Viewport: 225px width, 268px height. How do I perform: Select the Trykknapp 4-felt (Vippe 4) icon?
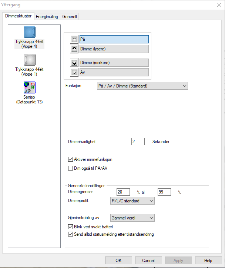(29, 32)
